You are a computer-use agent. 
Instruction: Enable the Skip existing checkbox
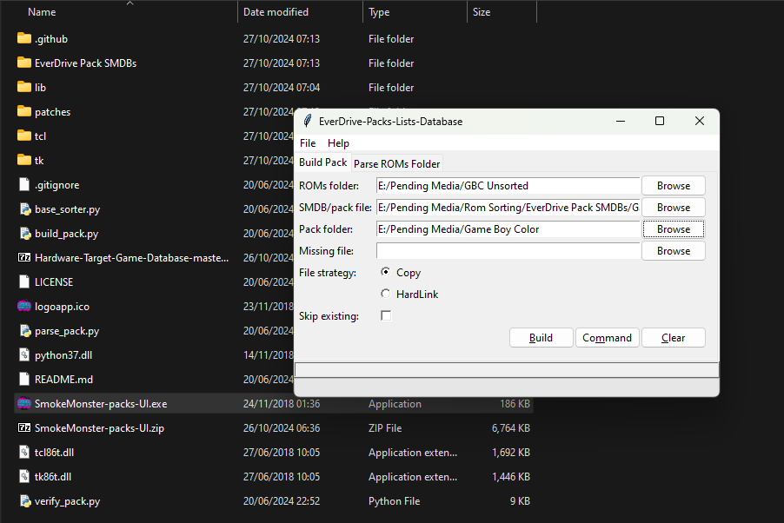386,315
